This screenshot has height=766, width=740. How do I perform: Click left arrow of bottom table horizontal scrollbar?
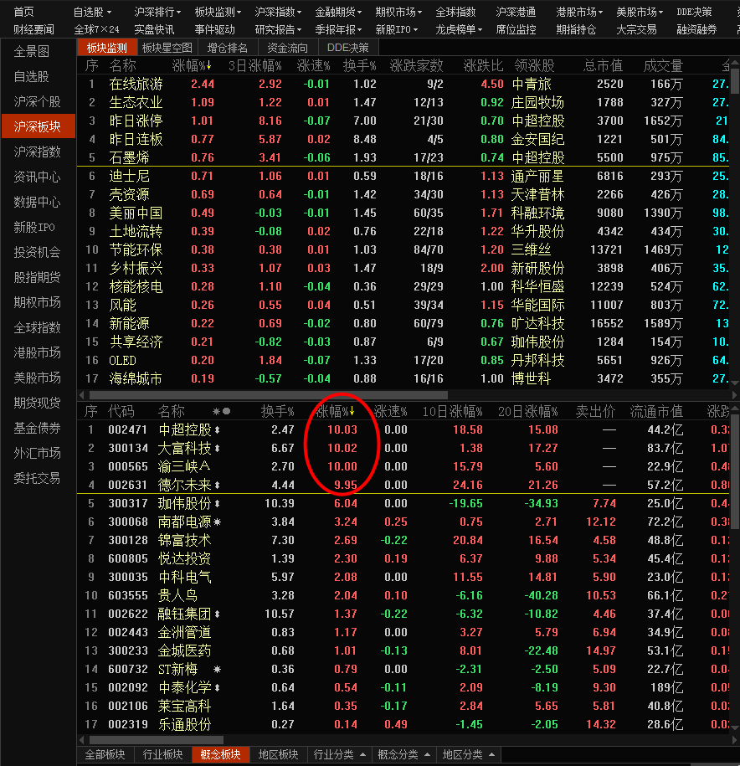pos(81,740)
